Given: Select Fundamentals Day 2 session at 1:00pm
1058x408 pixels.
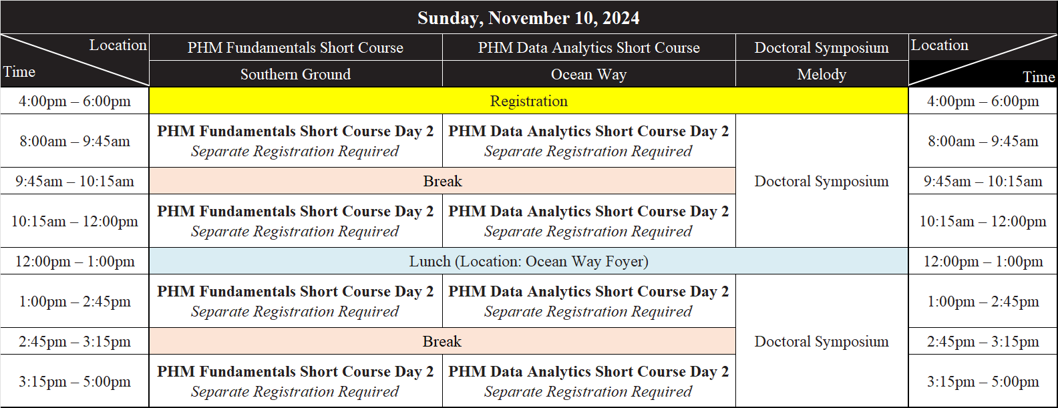Looking at the screenshot, I should [295, 301].
